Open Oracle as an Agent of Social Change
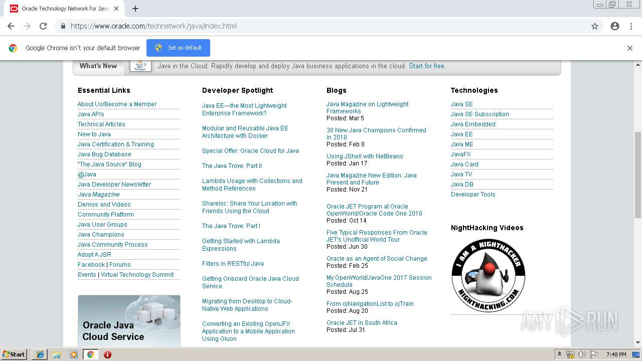The image size is (642, 361). [377, 259]
